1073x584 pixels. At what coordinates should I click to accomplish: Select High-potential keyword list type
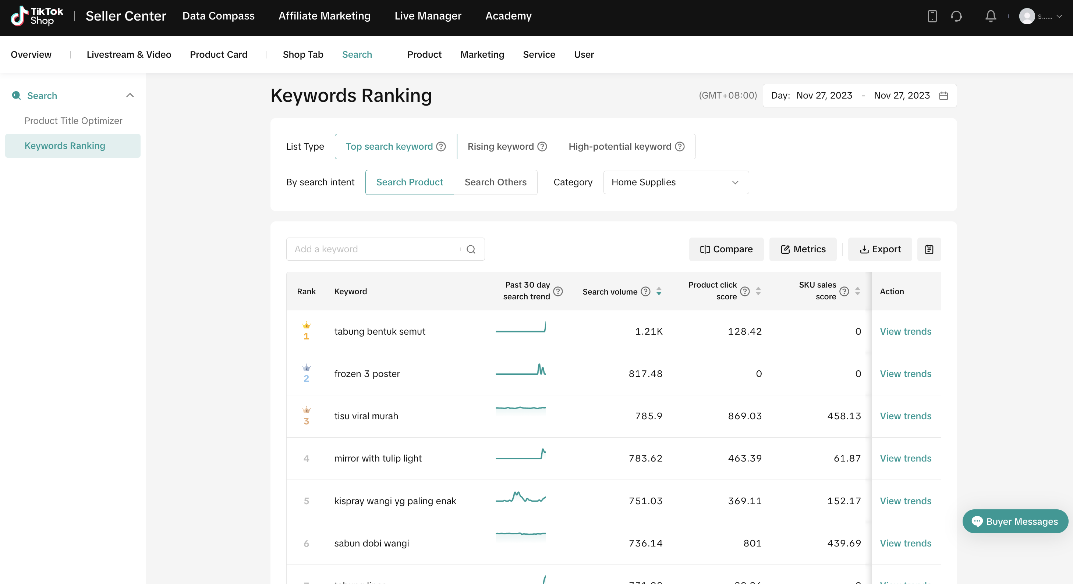[627, 146]
